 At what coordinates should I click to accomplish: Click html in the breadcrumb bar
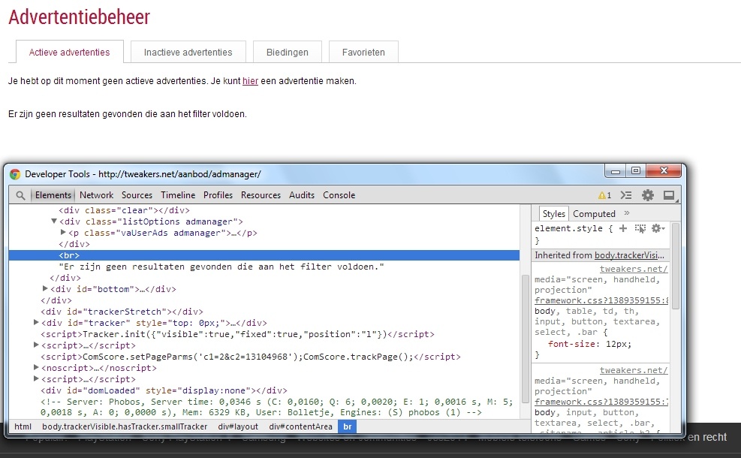pos(23,426)
